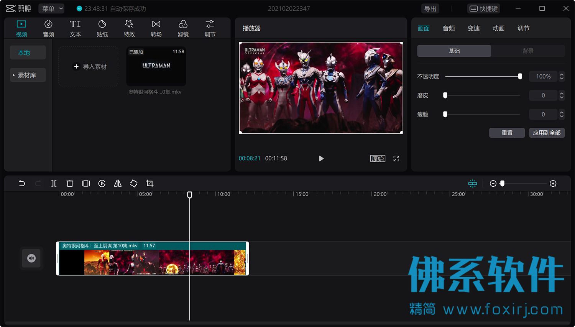Decrease 磨皮 value with down arrow
The height and width of the screenshot is (327, 575).
pos(562,97)
